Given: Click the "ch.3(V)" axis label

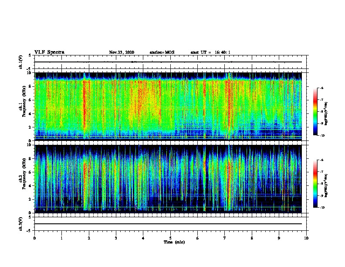Looking at the screenshot, I should pyautogui.click(x=20, y=224).
